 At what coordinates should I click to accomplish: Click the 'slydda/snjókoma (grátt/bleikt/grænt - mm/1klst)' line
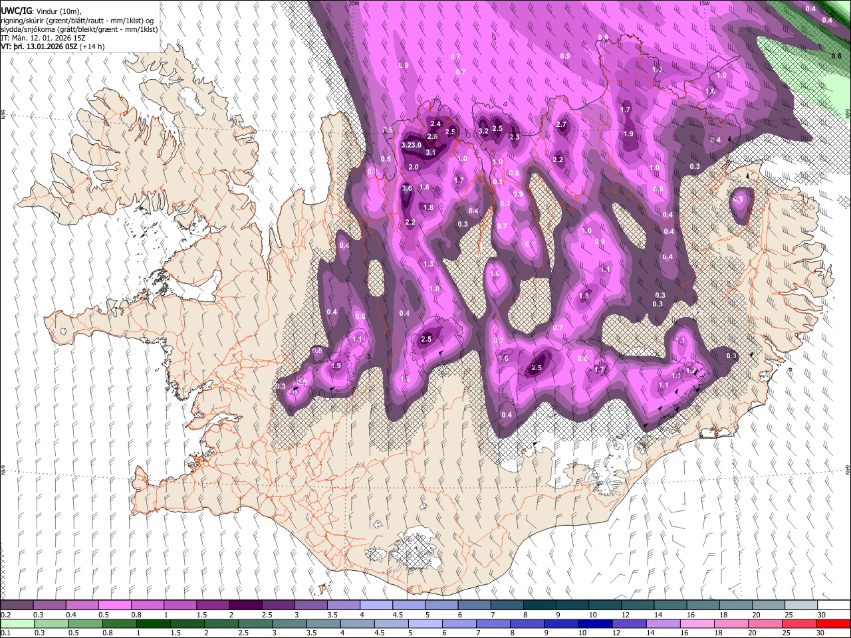[x=79, y=29]
